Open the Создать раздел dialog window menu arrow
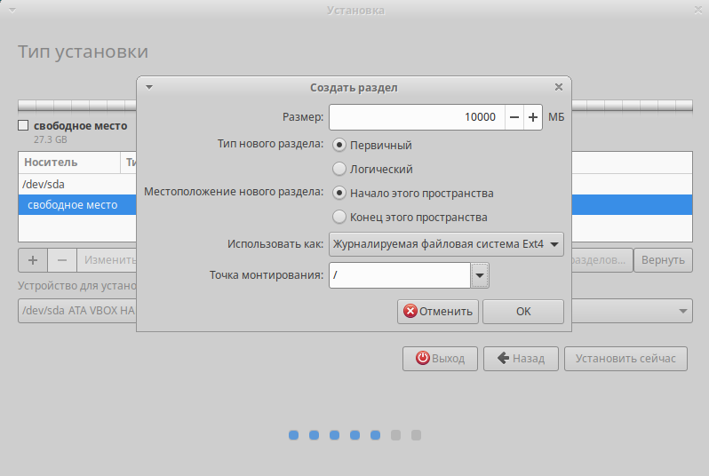 148,87
